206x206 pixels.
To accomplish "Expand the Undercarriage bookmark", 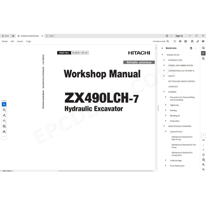I will click(x=166, y=160).
